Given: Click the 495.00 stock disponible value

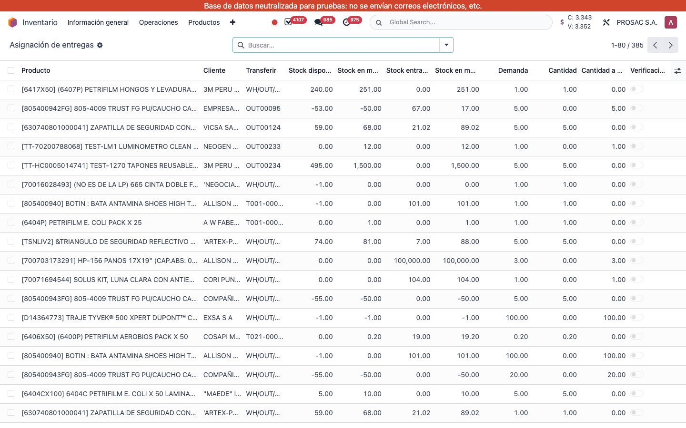Looking at the screenshot, I should 322,165.
